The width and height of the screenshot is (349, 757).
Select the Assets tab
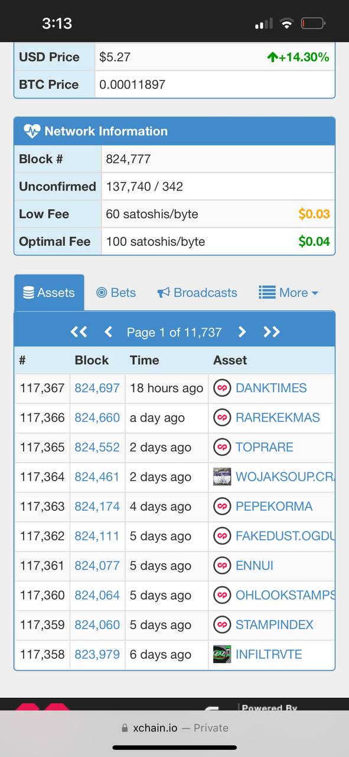tap(49, 293)
